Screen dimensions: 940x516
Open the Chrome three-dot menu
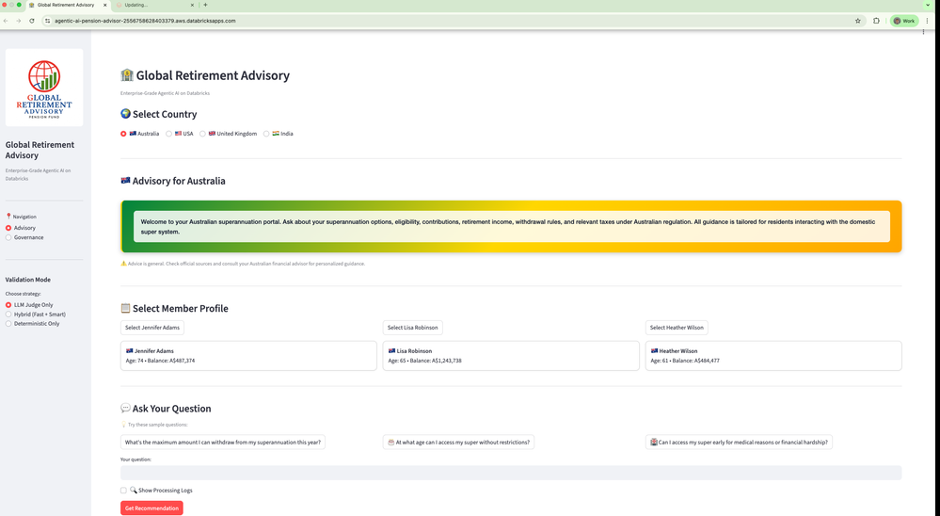(925, 21)
